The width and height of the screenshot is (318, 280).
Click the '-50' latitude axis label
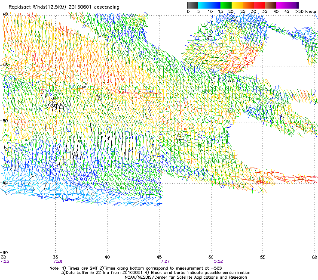coord(4,121)
